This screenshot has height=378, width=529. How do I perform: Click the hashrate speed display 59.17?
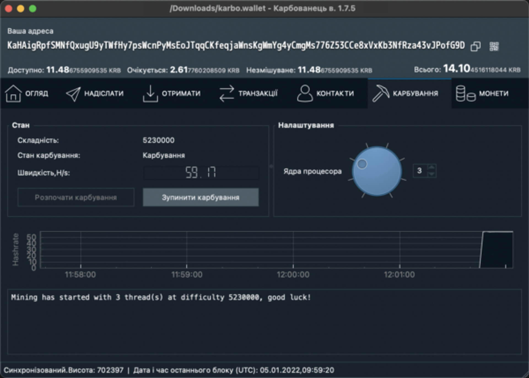point(201,173)
